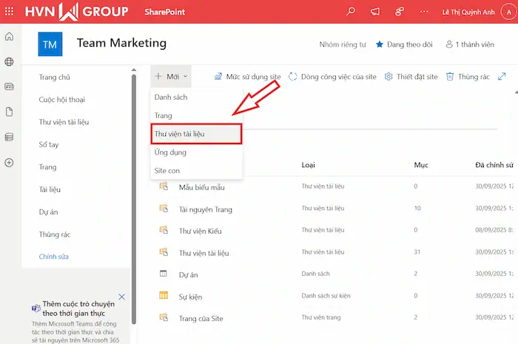518x344 pixels.
Task: Click the expand full-screen arrows icon
Action: (x=502, y=76)
